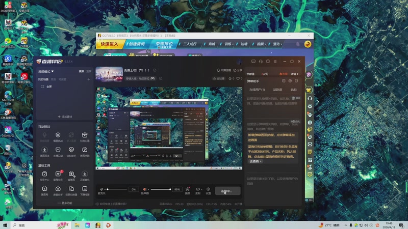
Task: Click the 分享 share button
Action: pos(238,70)
